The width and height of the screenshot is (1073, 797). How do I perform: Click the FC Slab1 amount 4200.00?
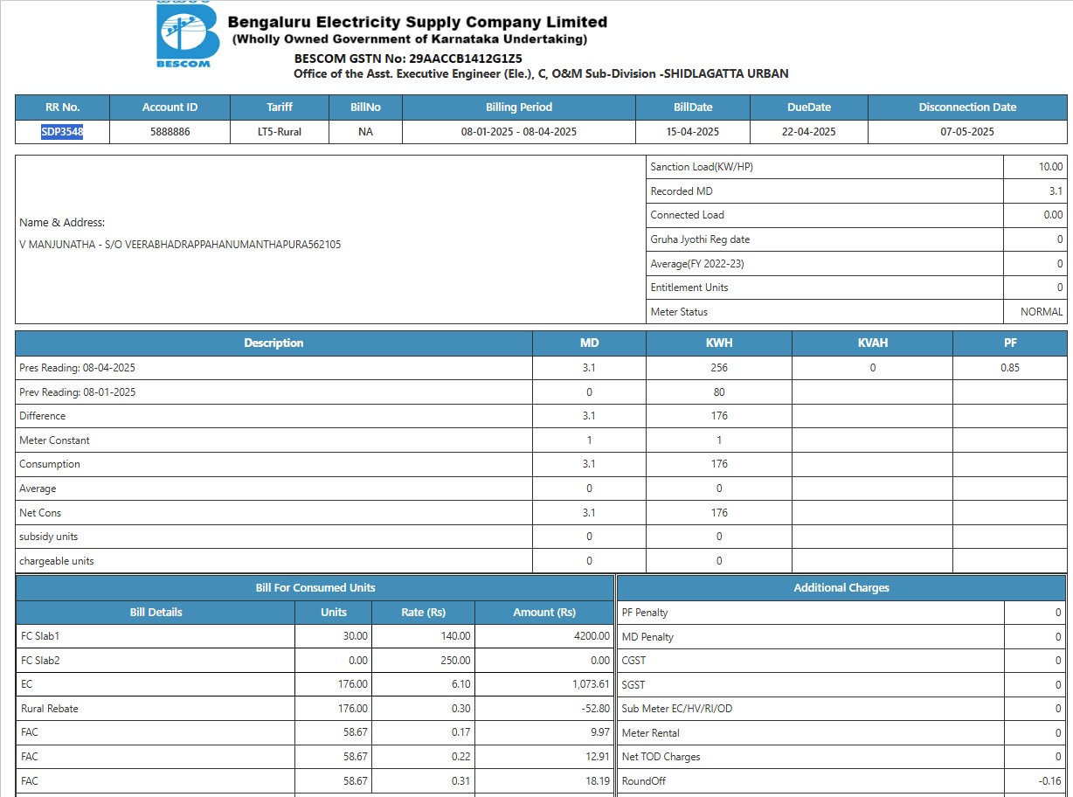coord(592,636)
